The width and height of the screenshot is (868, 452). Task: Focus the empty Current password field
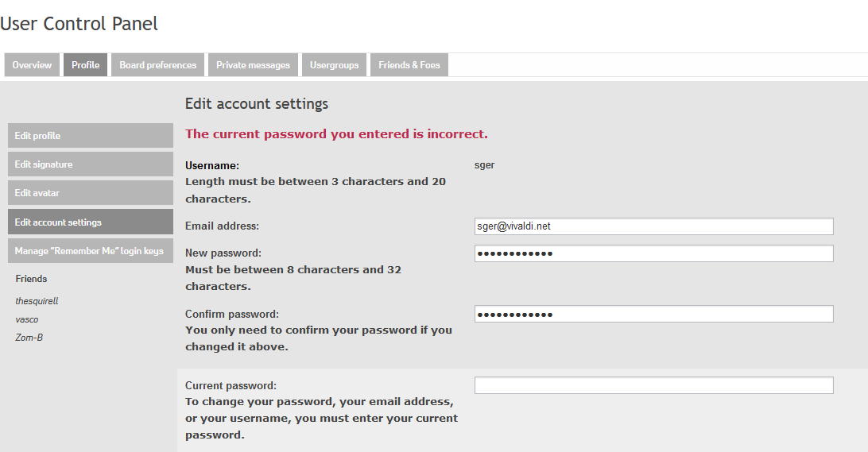653,385
